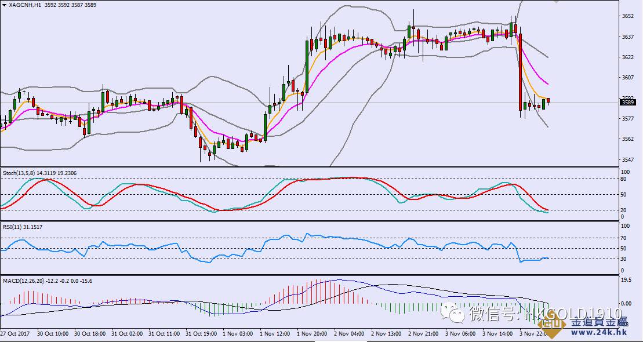Open the XAGCNH,H1 one-click trading arrow
The image size is (643, 342).
click(5, 5)
